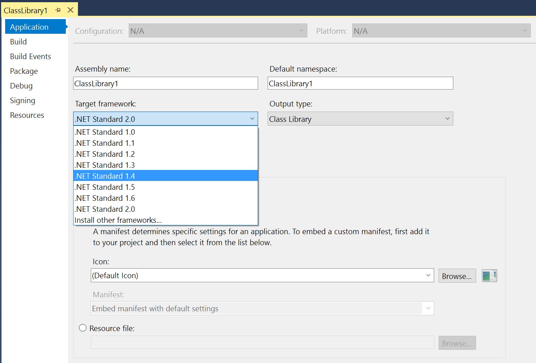
Task: Switch to the Build Events page
Action: click(31, 56)
